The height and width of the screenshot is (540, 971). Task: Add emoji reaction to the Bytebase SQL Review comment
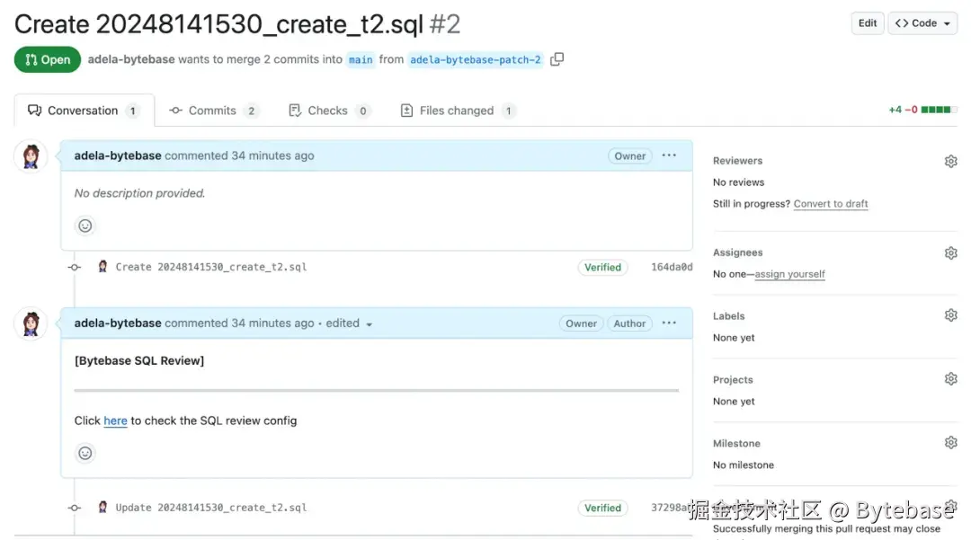click(85, 454)
